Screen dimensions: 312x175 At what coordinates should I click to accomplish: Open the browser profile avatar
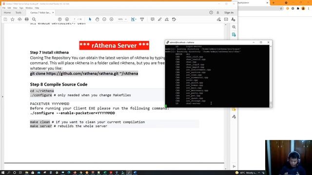tap(303, 9)
